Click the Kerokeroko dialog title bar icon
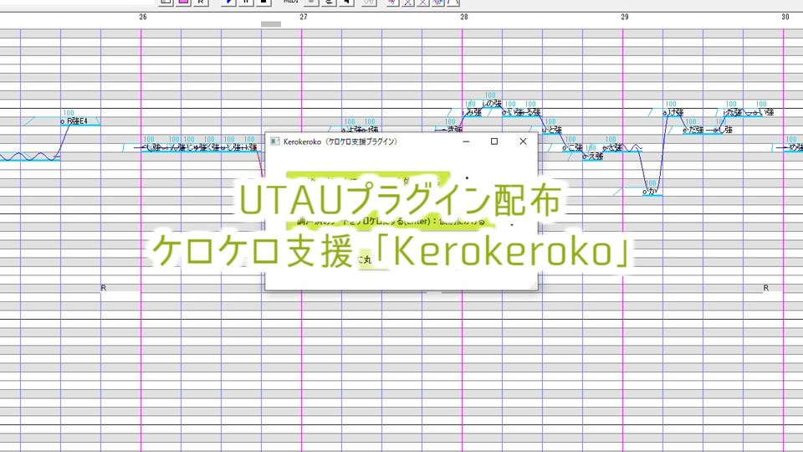Viewport: 803px width, 452px height. (x=275, y=141)
